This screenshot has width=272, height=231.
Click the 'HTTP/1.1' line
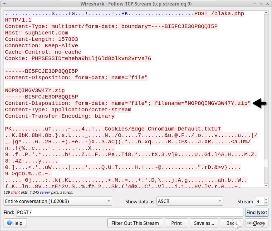tap(18, 20)
